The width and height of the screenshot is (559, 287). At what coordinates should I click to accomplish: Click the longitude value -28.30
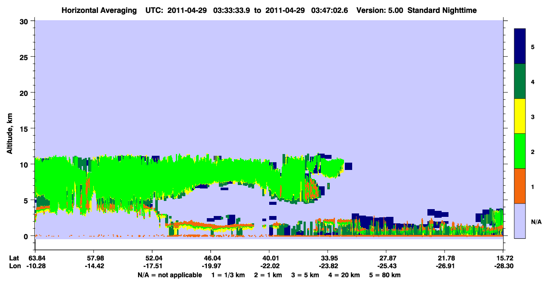tap(503, 266)
